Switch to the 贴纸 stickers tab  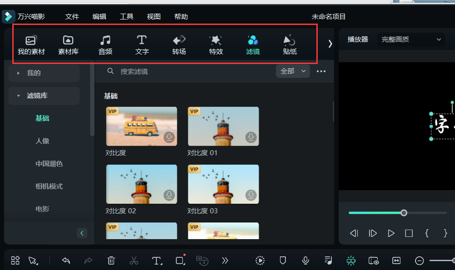click(x=290, y=44)
